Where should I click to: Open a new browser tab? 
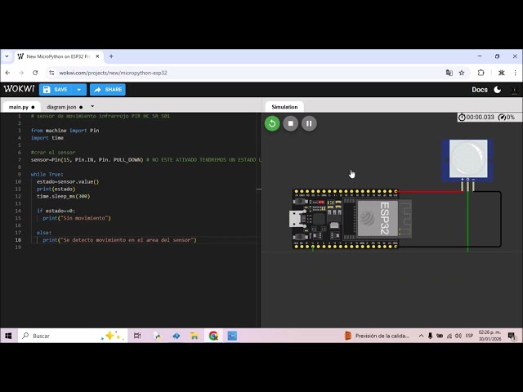(111, 56)
